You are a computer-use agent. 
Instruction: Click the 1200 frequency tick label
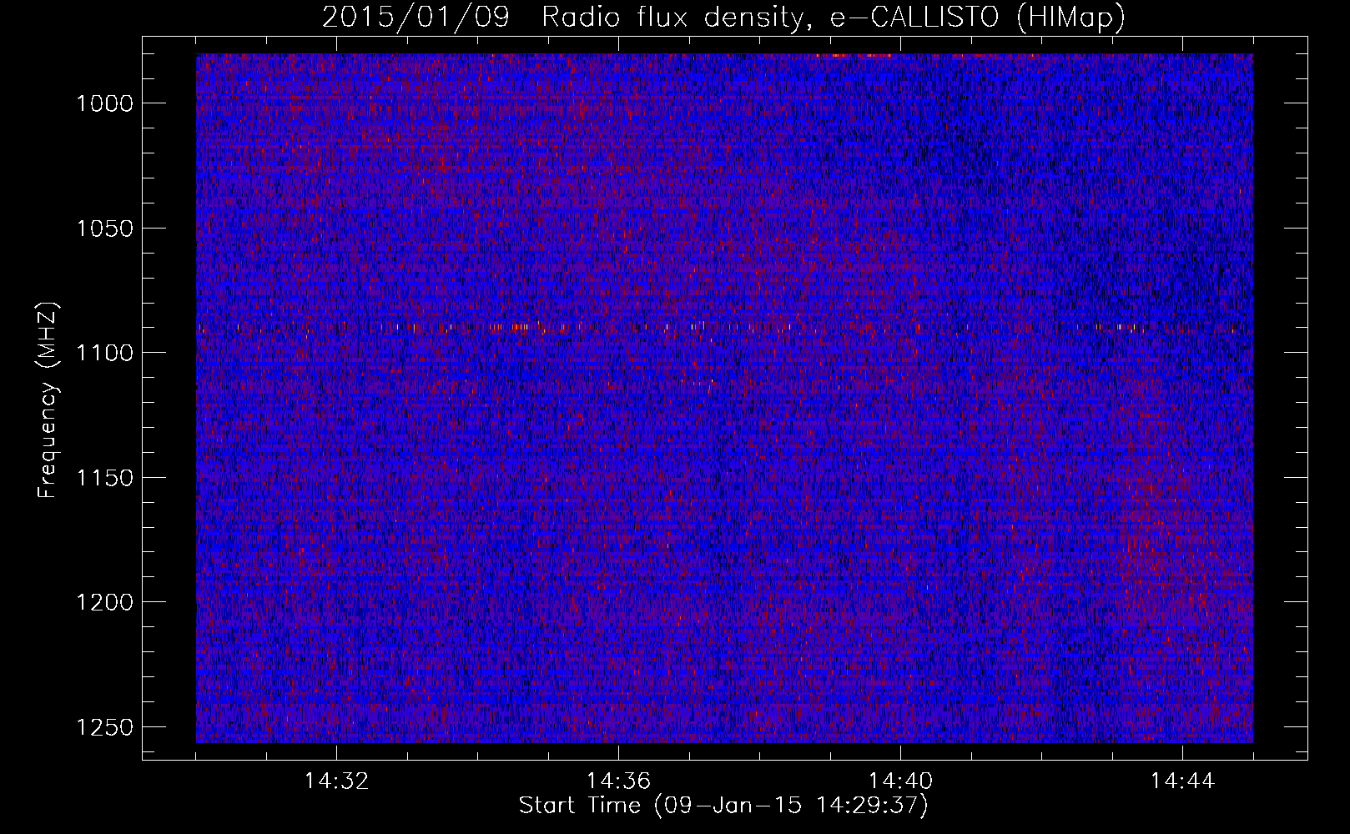104,602
